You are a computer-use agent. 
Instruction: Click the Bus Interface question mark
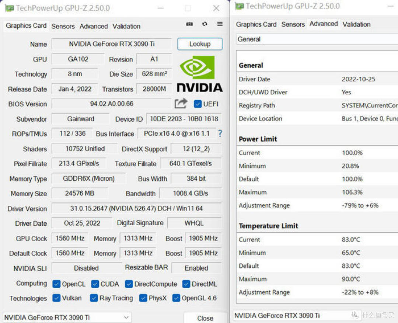(220, 133)
